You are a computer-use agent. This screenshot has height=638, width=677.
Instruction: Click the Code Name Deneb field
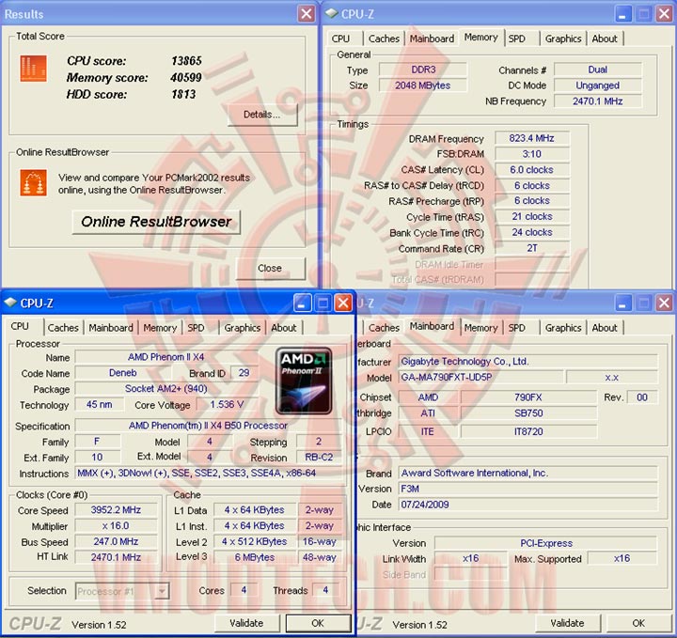(123, 373)
